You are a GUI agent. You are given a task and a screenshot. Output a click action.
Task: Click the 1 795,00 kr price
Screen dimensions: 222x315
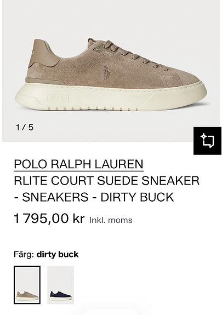[x=49, y=219]
